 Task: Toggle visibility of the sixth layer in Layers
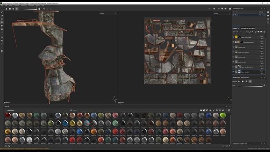[x=233, y=62]
